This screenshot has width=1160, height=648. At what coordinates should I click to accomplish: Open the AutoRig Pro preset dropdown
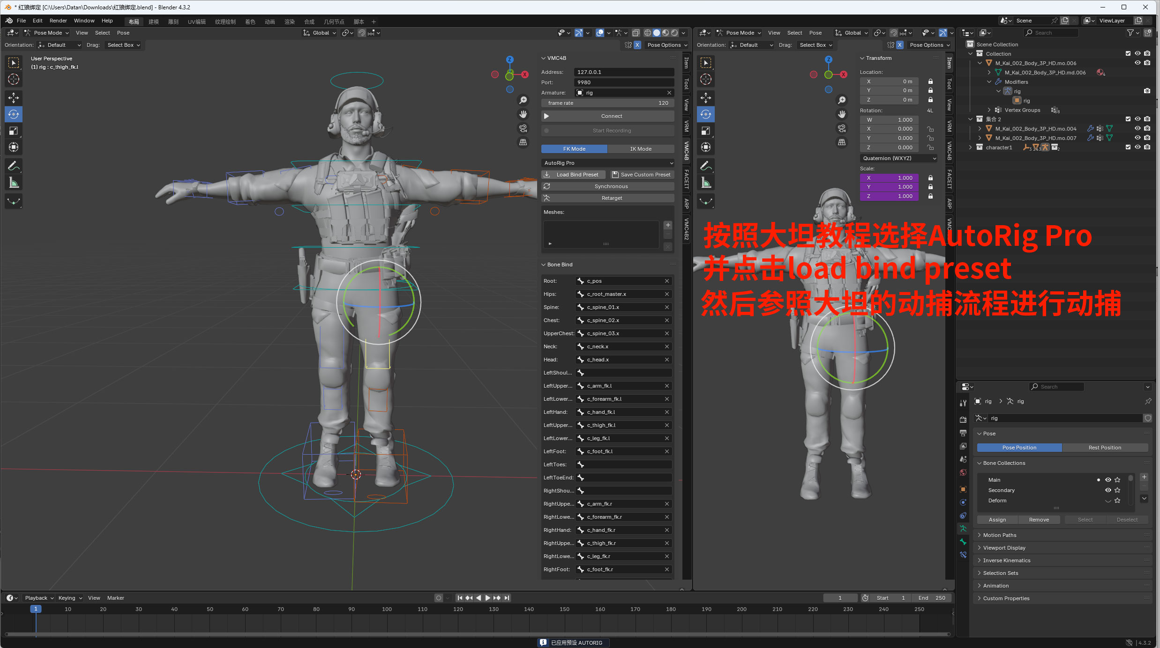point(608,163)
